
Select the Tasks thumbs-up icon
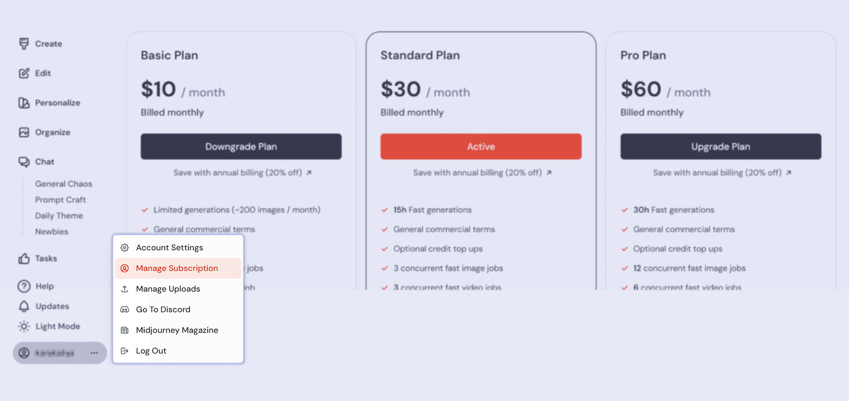23,259
